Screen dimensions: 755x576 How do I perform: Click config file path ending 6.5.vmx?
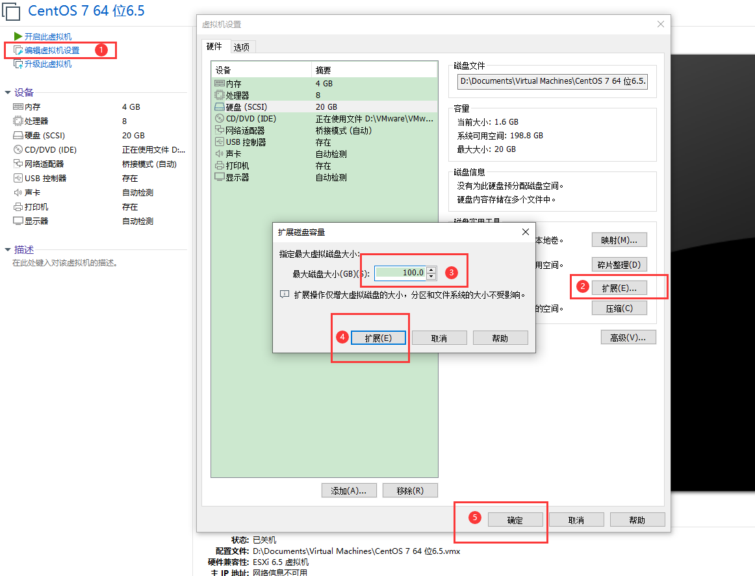tap(356, 551)
